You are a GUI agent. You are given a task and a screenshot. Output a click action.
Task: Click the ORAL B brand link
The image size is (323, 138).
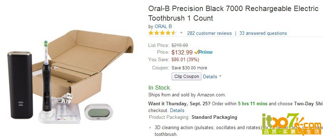[163, 26]
